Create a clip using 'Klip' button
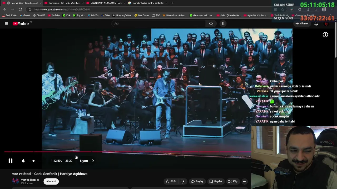Screen dimensions: 337x189 [233, 181]
